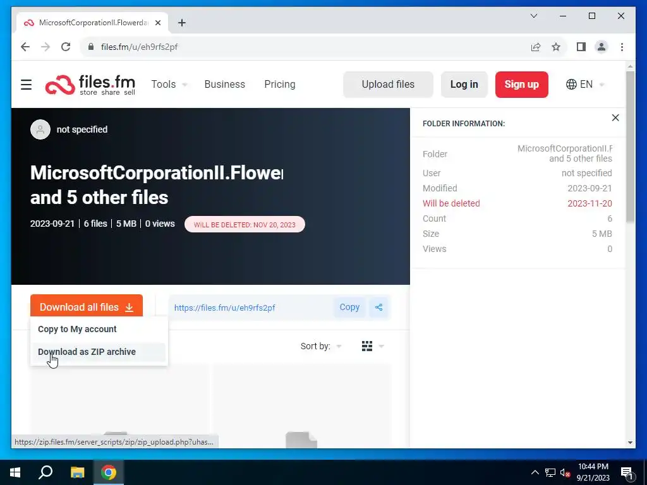Click the Will be deleted Nov 20 badge

pos(245,225)
